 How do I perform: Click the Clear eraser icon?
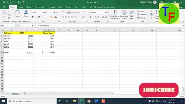pyautogui.click(x=151, y=18)
